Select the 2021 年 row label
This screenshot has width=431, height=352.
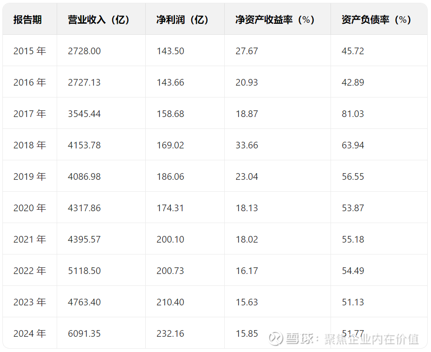[x=30, y=239]
